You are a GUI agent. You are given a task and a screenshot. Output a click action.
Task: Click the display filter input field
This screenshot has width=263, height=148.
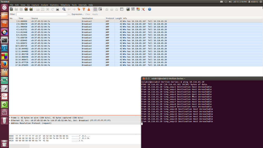click(x=42, y=14)
